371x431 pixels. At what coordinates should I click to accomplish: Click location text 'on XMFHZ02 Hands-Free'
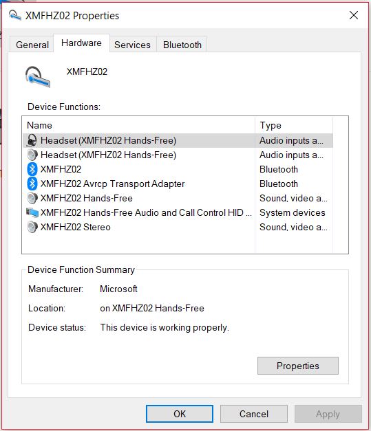[152, 308]
